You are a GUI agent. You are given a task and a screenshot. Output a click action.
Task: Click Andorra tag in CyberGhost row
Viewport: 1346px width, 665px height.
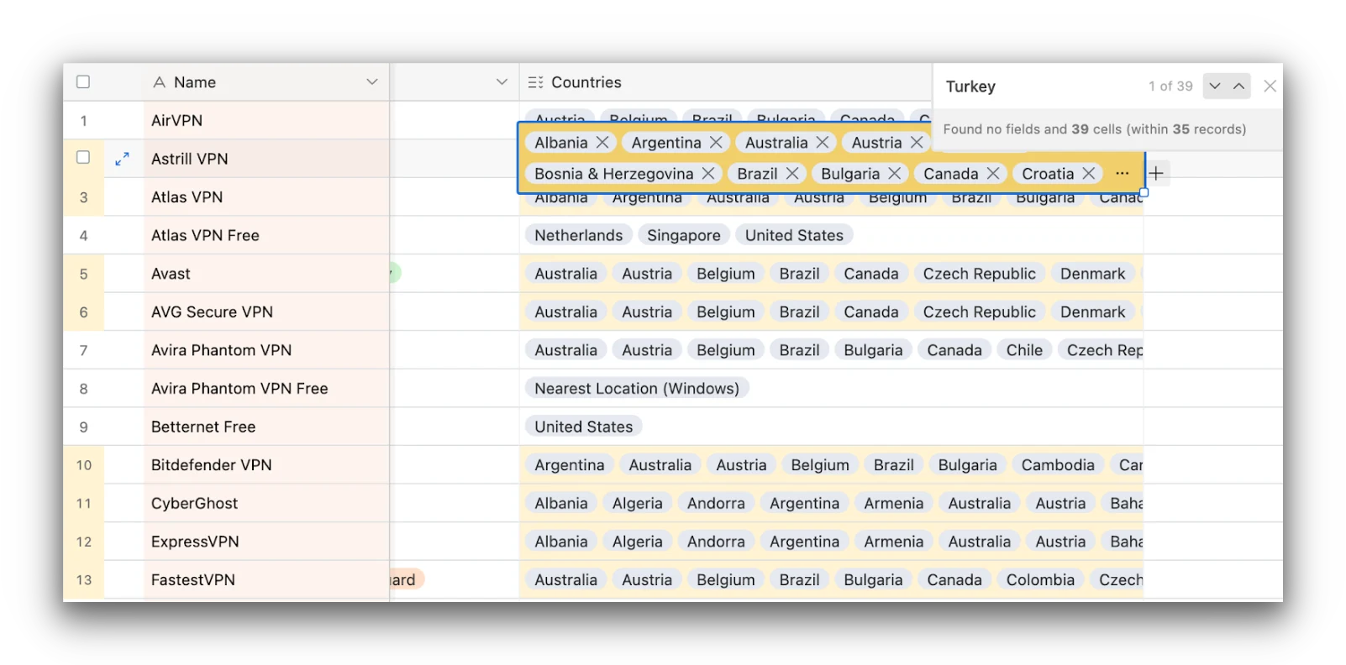[x=716, y=504]
